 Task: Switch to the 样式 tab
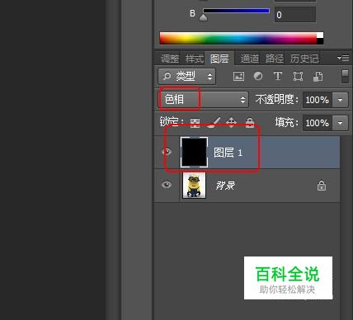click(195, 59)
